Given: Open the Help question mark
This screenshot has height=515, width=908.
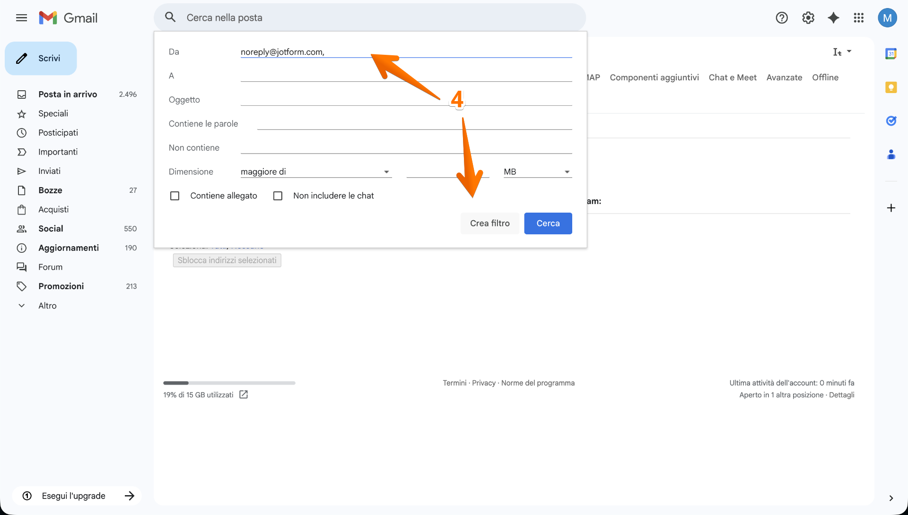Looking at the screenshot, I should click(782, 17).
